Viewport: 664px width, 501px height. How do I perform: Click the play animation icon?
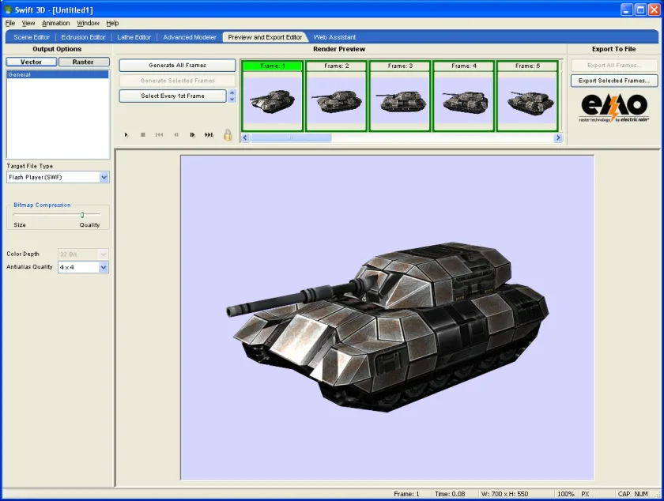tap(126, 134)
